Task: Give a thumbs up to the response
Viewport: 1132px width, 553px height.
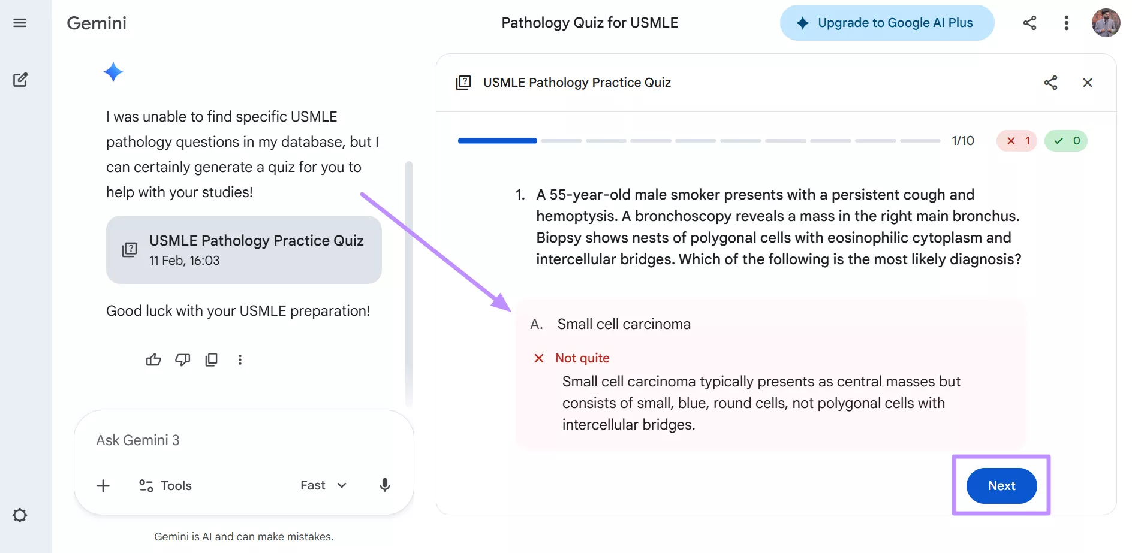Action: [x=153, y=359]
